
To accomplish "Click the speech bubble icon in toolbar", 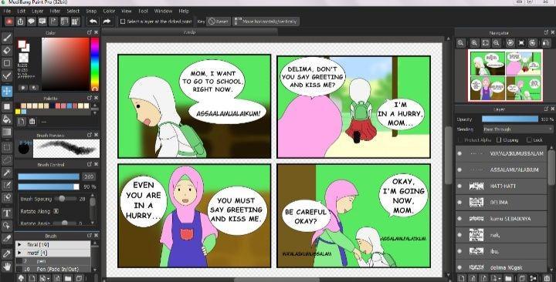I will pyautogui.click(x=31, y=22).
